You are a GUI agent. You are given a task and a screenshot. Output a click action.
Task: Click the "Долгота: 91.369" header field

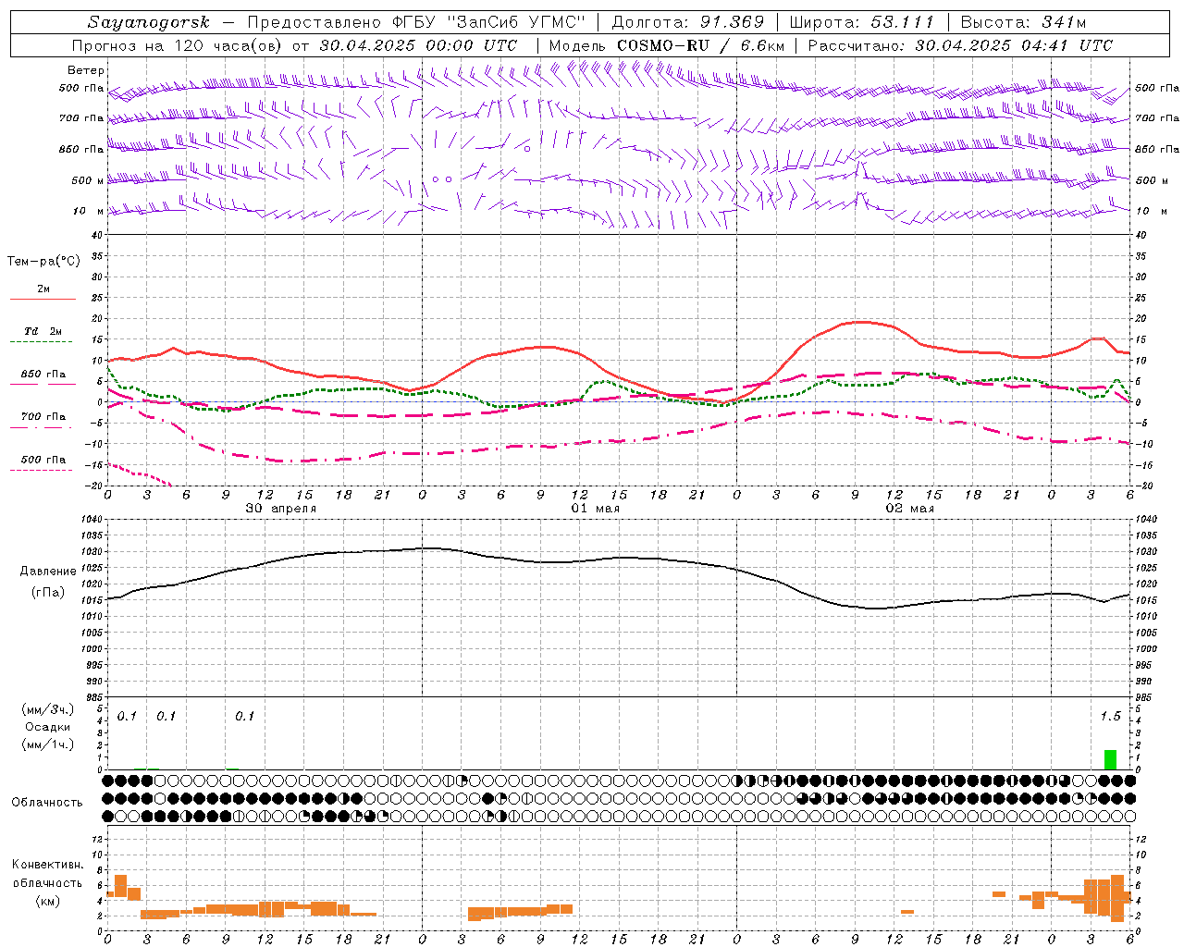click(x=688, y=22)
